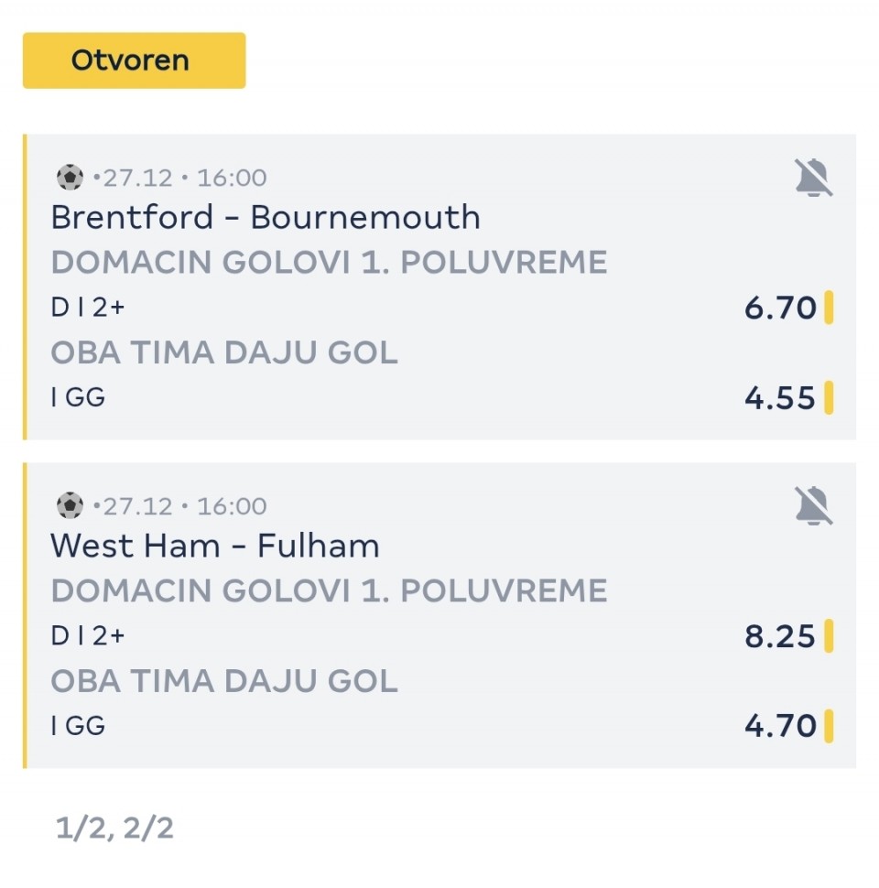Click yellow indicator next to 4.70
The height and width of the screenshot is (888, 879).
[x=829, y=726]
